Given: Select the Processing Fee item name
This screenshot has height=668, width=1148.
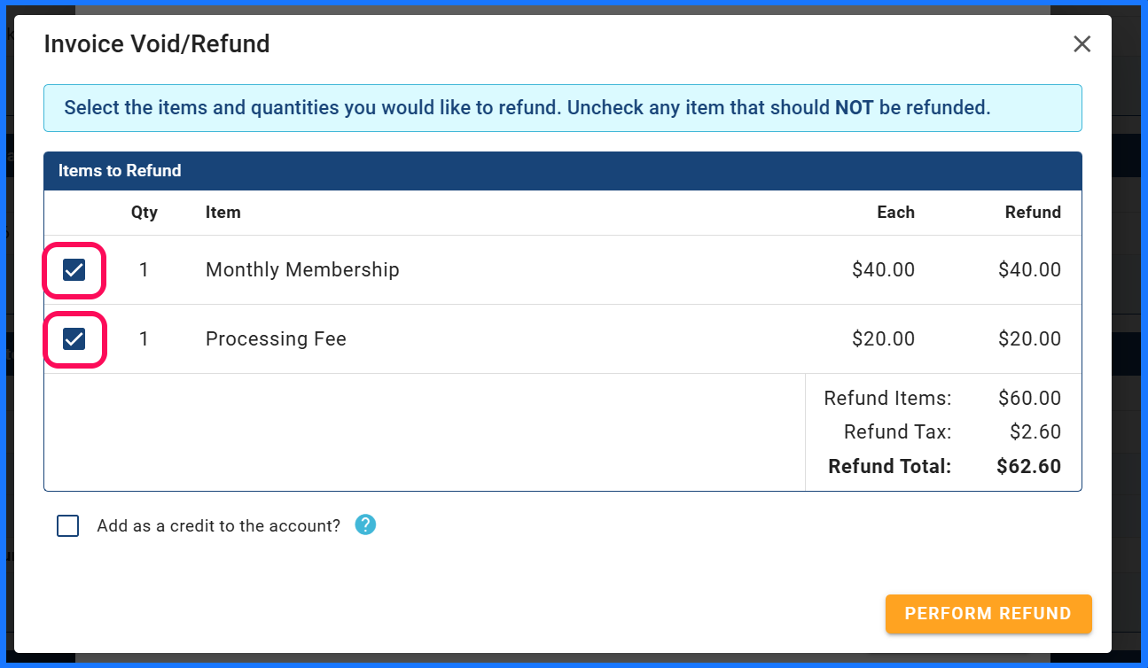Looking at the screenshot, I should (276, 338).
